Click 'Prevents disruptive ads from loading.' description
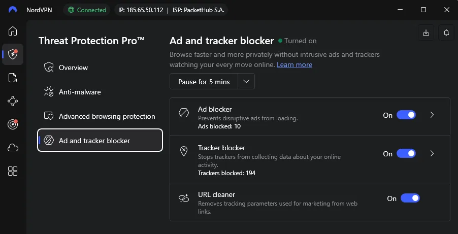 click(248, 118)
